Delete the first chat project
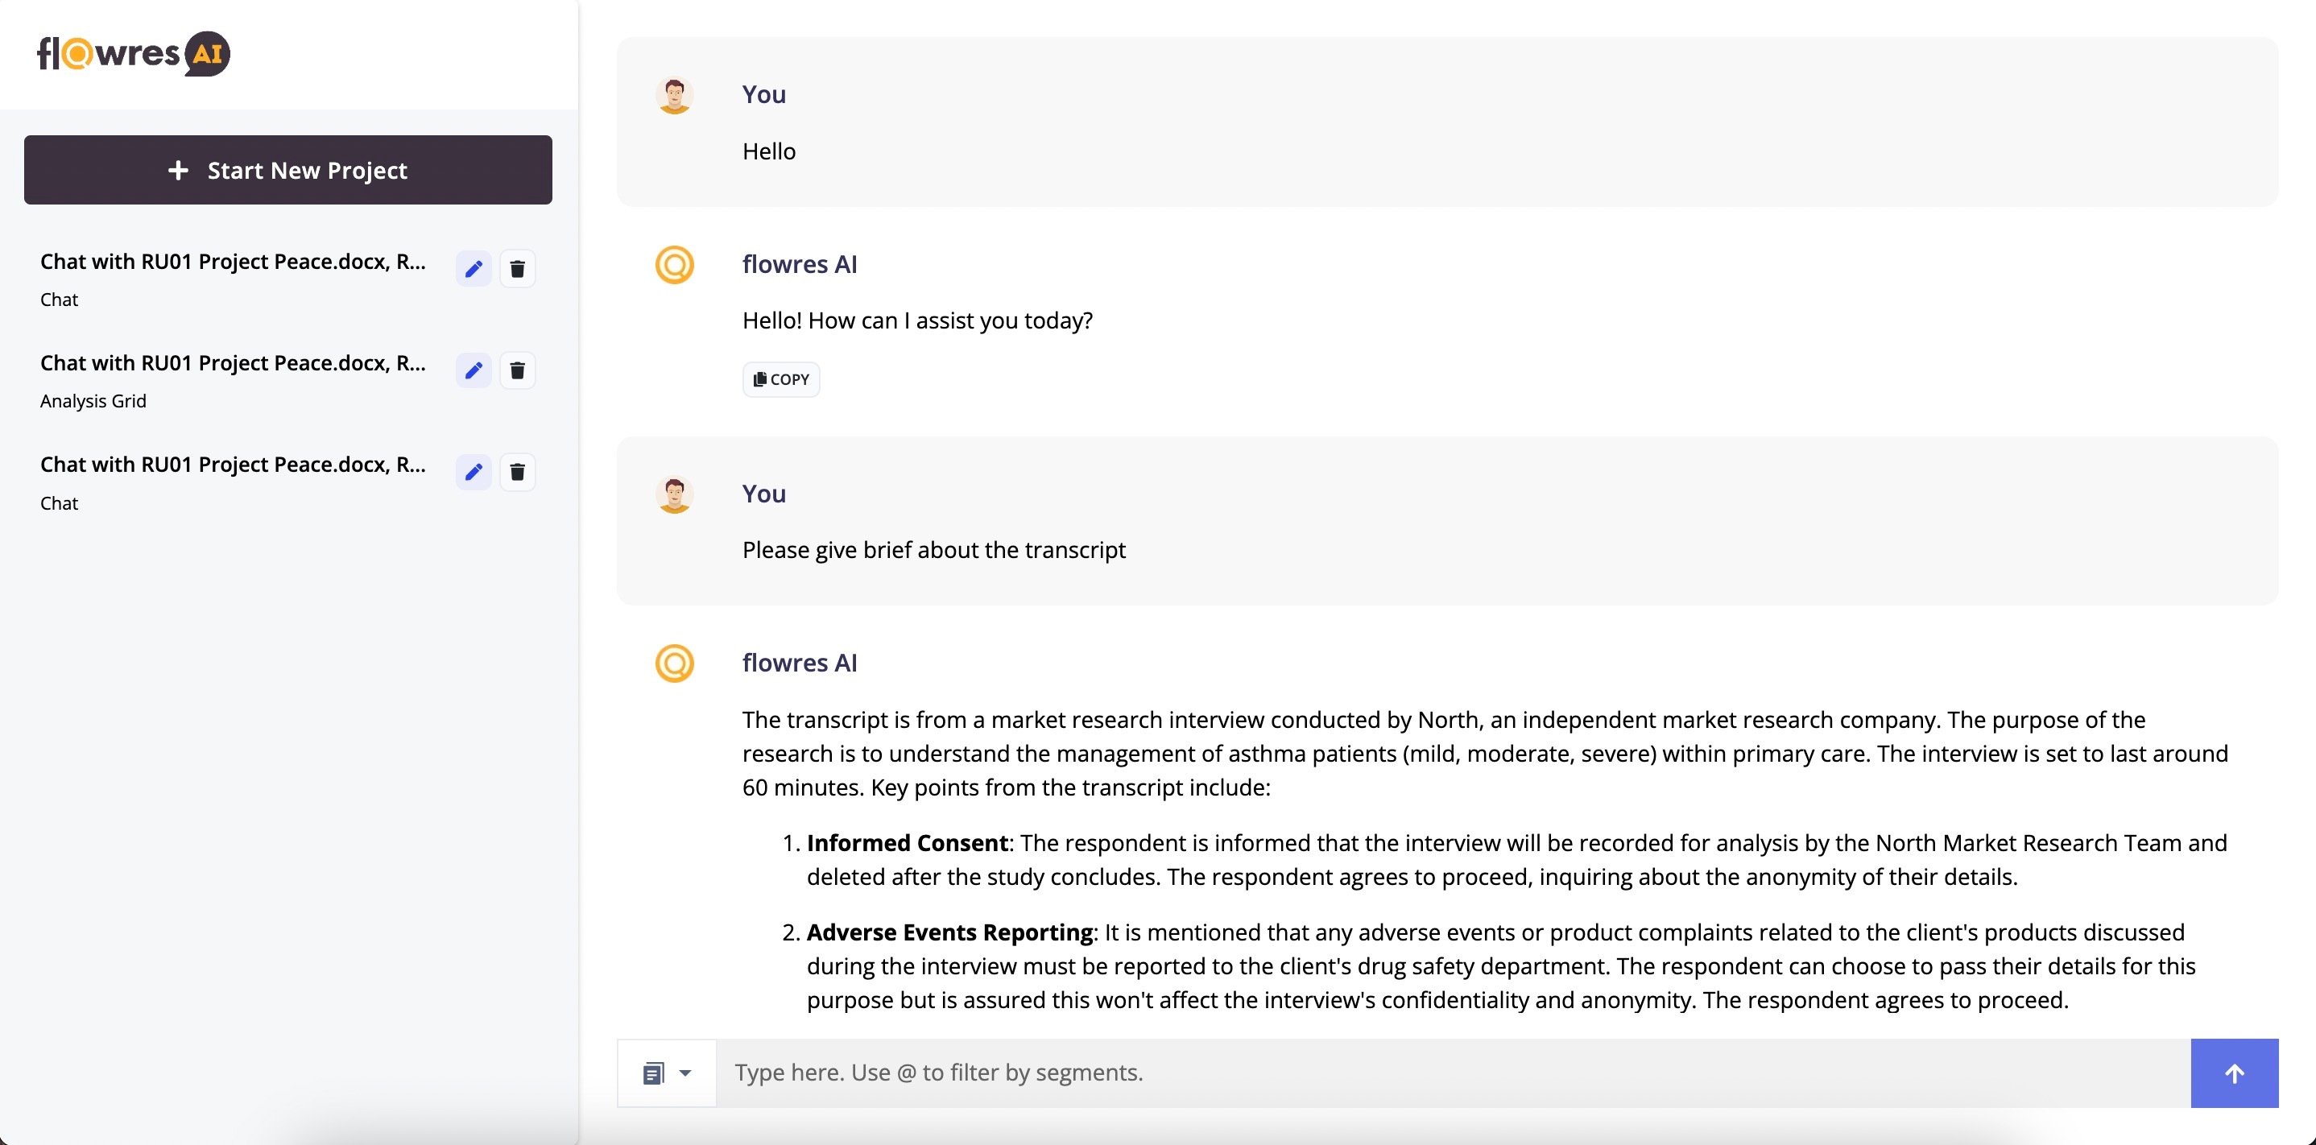The width and height of the screenshot is (2316, 1145). [517, 269]
